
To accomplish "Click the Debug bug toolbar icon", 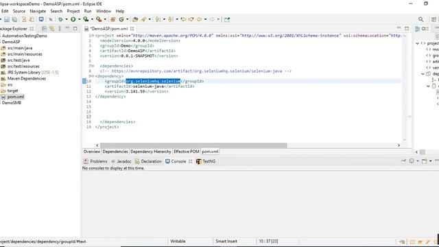I will (x=60, y=19).
